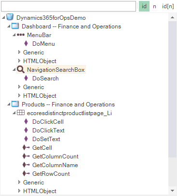Click the scrollbar up arrow
177x196 pixels.
(173, 17)
